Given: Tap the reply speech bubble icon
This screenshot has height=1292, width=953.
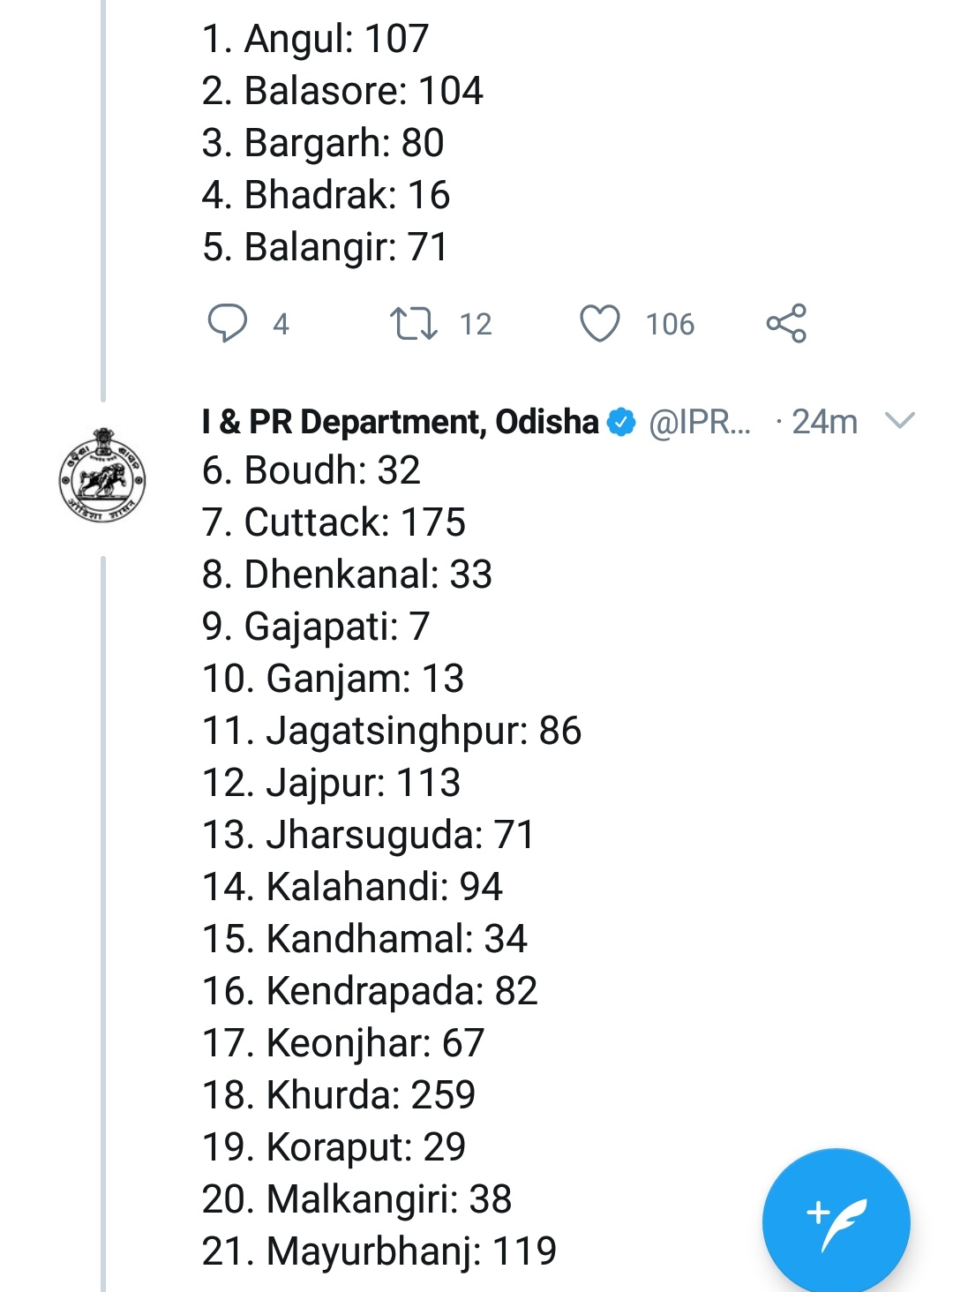Looking at the screenshot, I should [x=227, y=323].
